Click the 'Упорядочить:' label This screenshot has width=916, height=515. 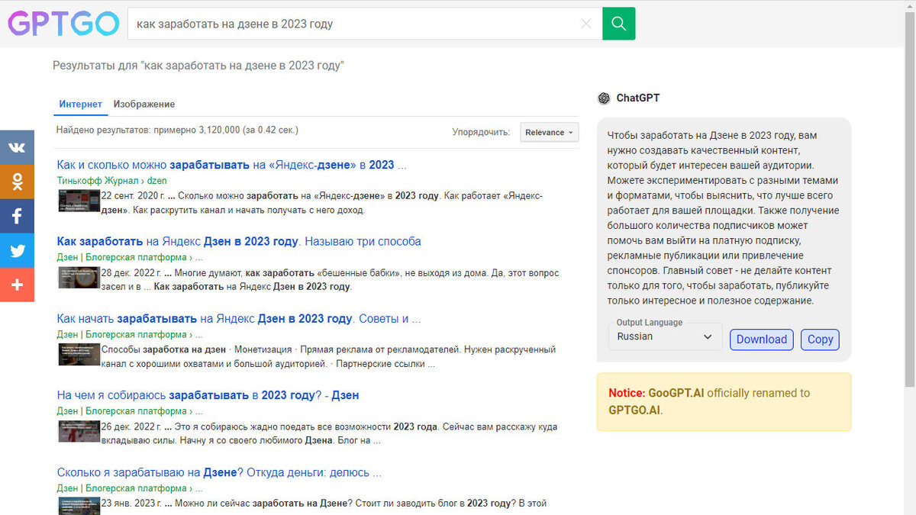[x=481, y=132]
